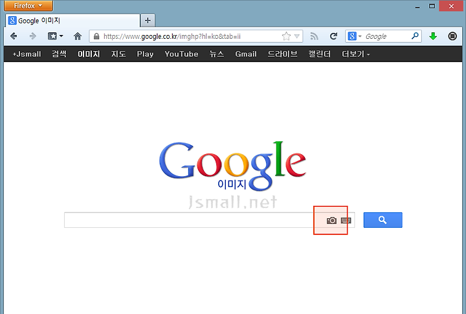Open 드라이브 in the Google bar
Screen dimensions: 466x314
[x=282, y=54]
